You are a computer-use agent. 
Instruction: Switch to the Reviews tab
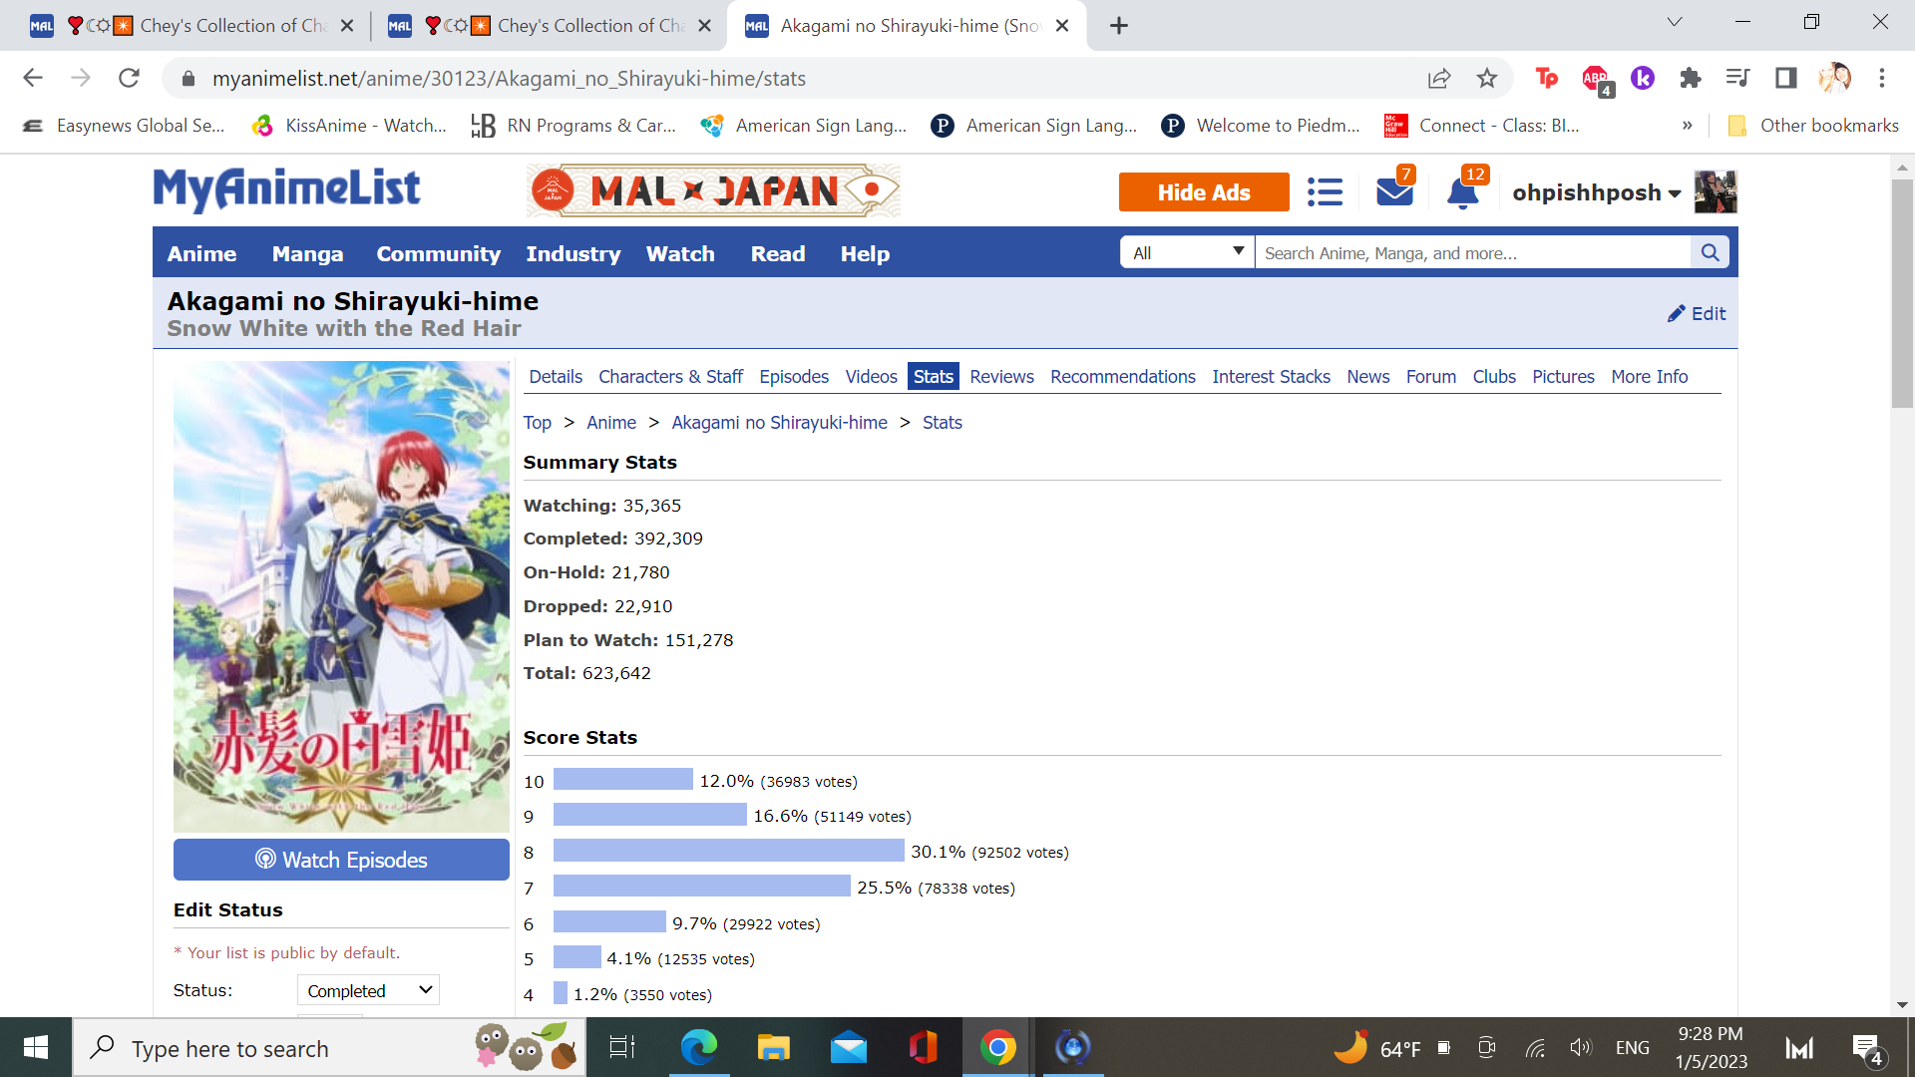coord(1001,376)
